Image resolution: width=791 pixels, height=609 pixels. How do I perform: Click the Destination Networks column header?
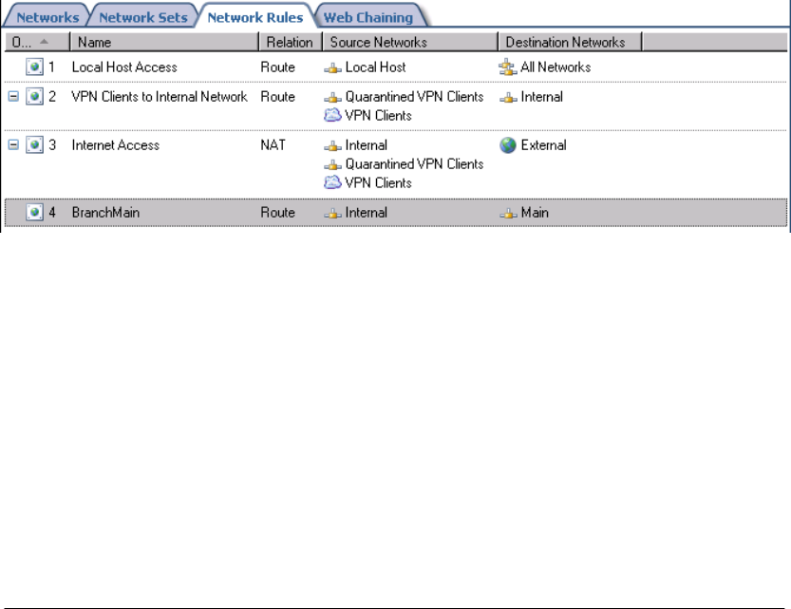tap(568, 42)
